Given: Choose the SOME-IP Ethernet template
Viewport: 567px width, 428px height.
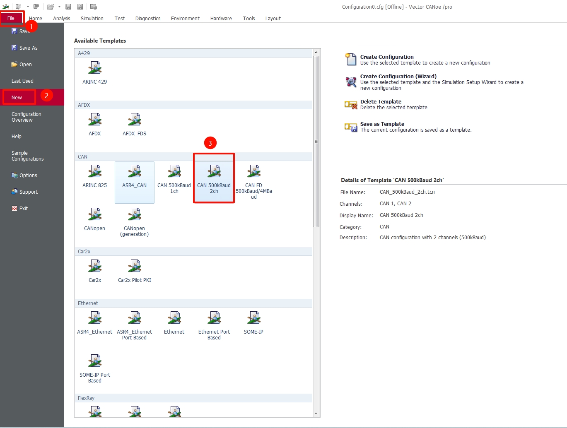Looking at the screenshot, I should (253, 318).
